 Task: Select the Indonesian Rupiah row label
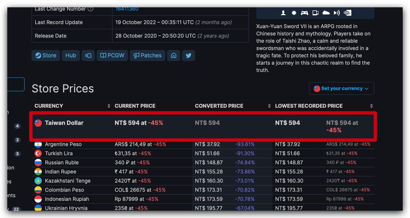[x=67, y=199]
